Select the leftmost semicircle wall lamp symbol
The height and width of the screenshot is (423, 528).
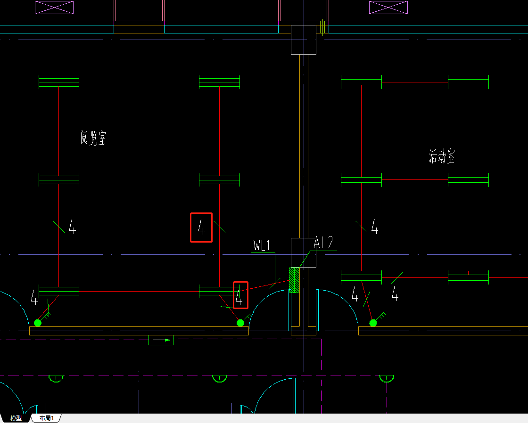56,379
